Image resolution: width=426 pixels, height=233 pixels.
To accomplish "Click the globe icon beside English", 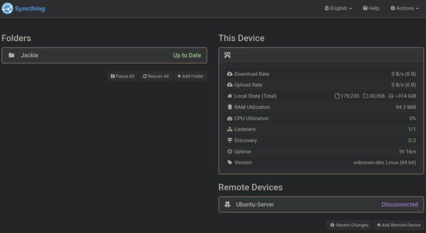I will [x=327, y=8].
